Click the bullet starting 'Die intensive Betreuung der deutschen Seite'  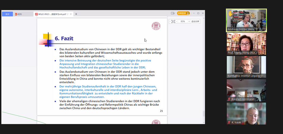click(105, 64)
